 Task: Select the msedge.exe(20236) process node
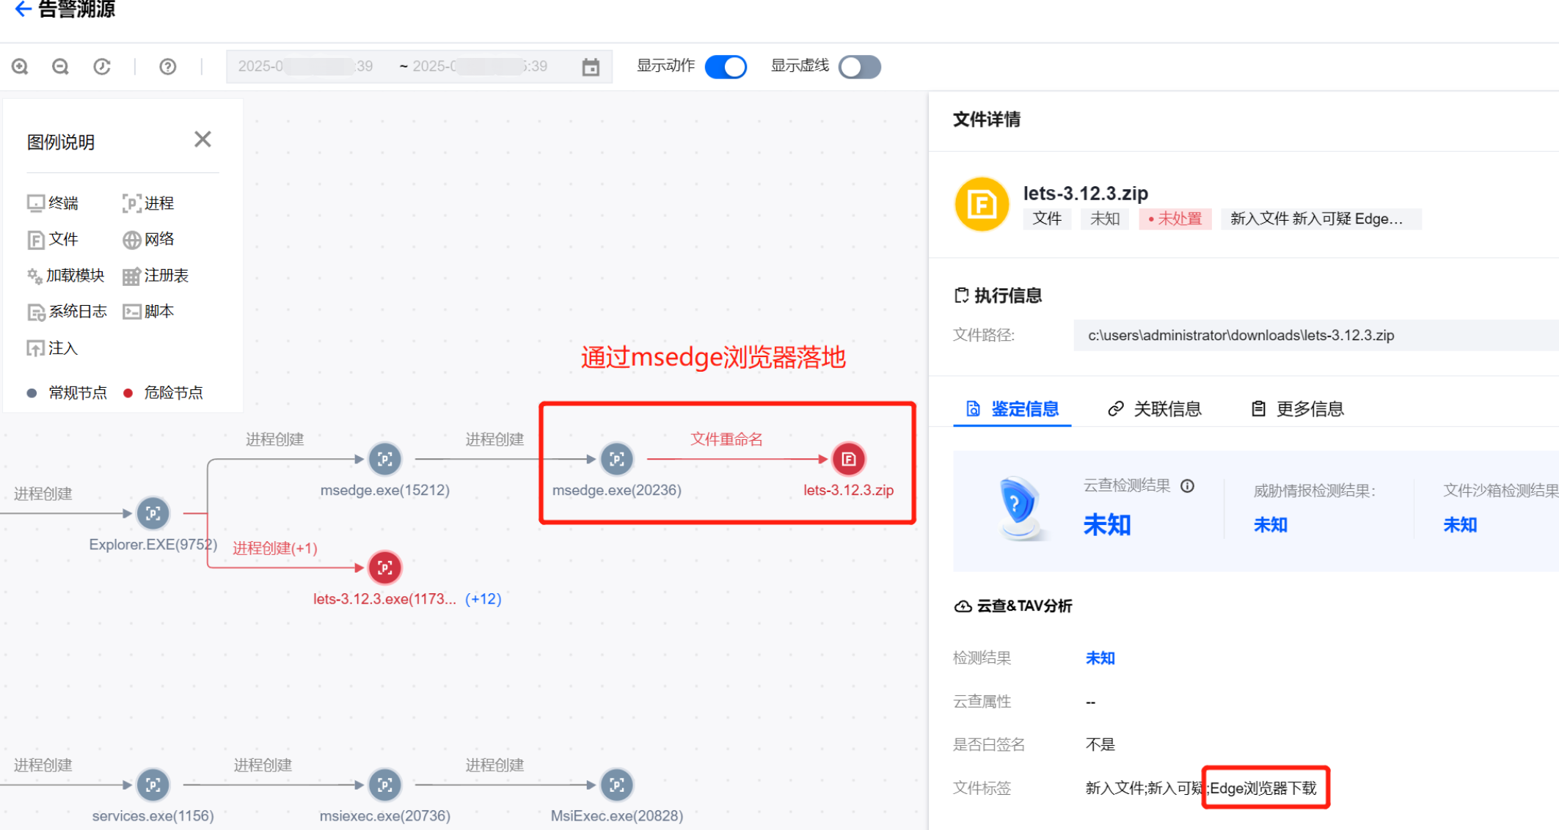point(616,459)
